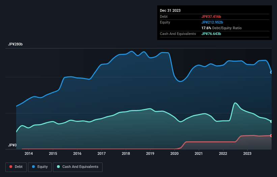Click the Debt row label in tooltip
Screen dimensions: 277x177
click(x=164, y=16)
